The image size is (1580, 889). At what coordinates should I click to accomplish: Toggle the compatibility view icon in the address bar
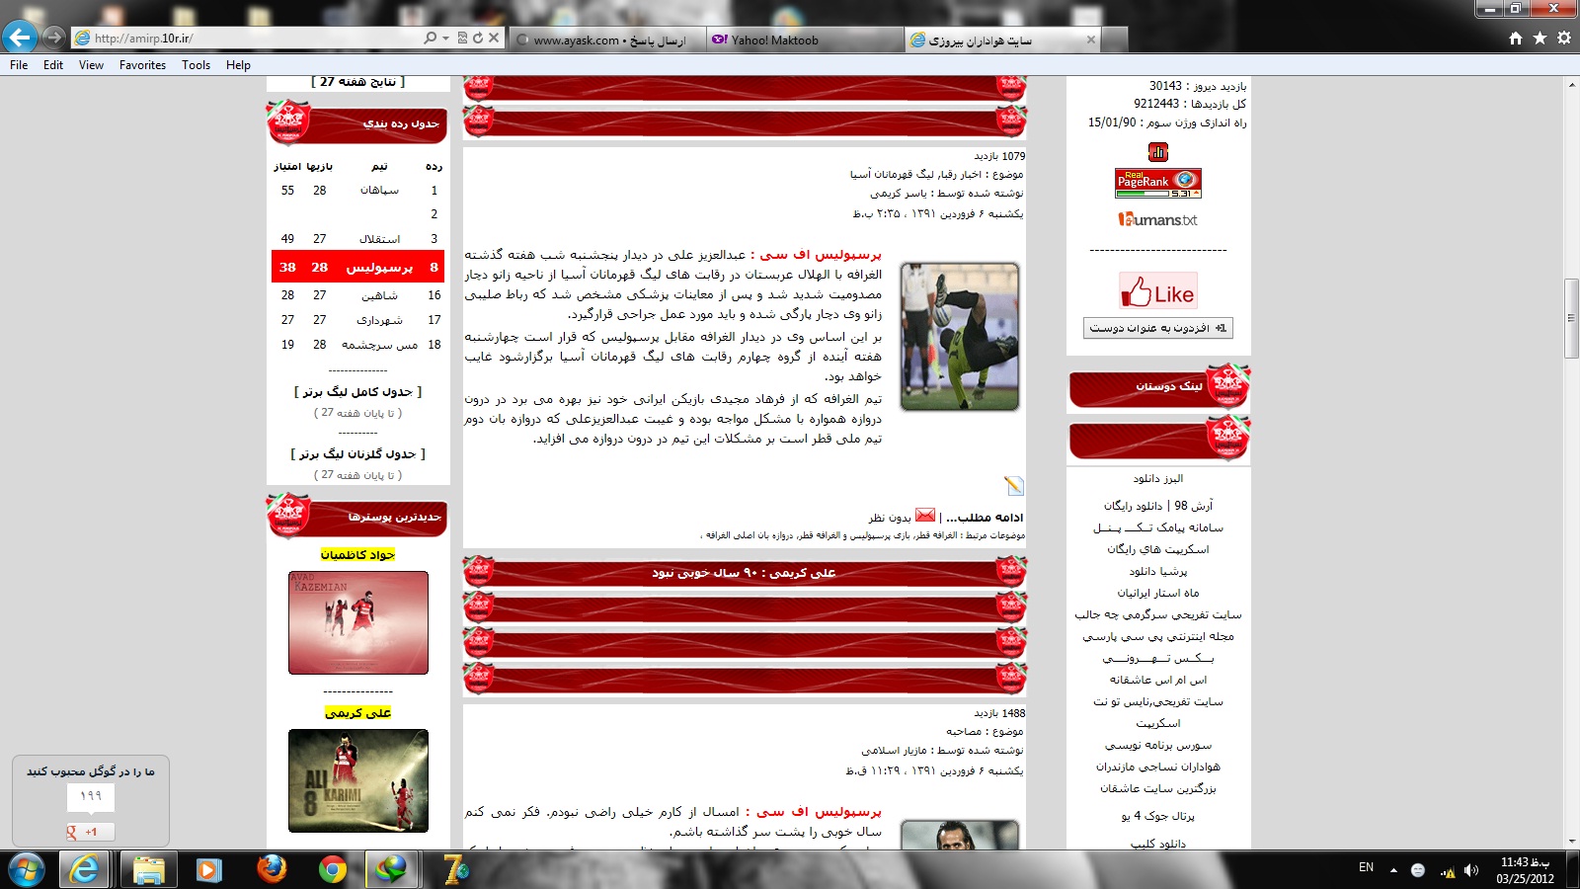(x=462, y=38)
